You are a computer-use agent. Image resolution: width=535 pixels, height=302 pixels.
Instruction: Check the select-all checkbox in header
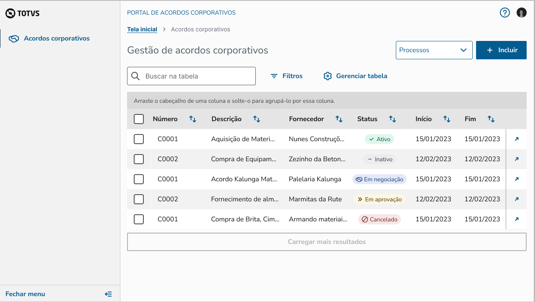(139, 119)
